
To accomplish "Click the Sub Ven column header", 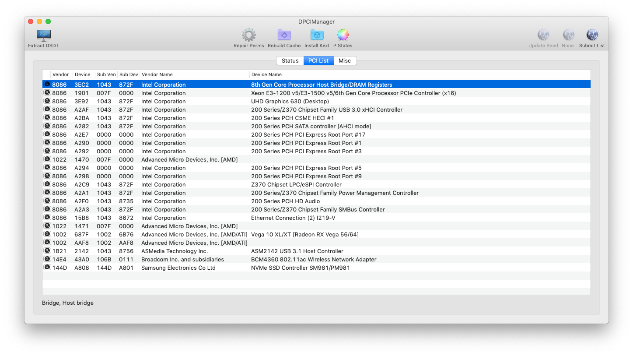I will click(106, 74).
